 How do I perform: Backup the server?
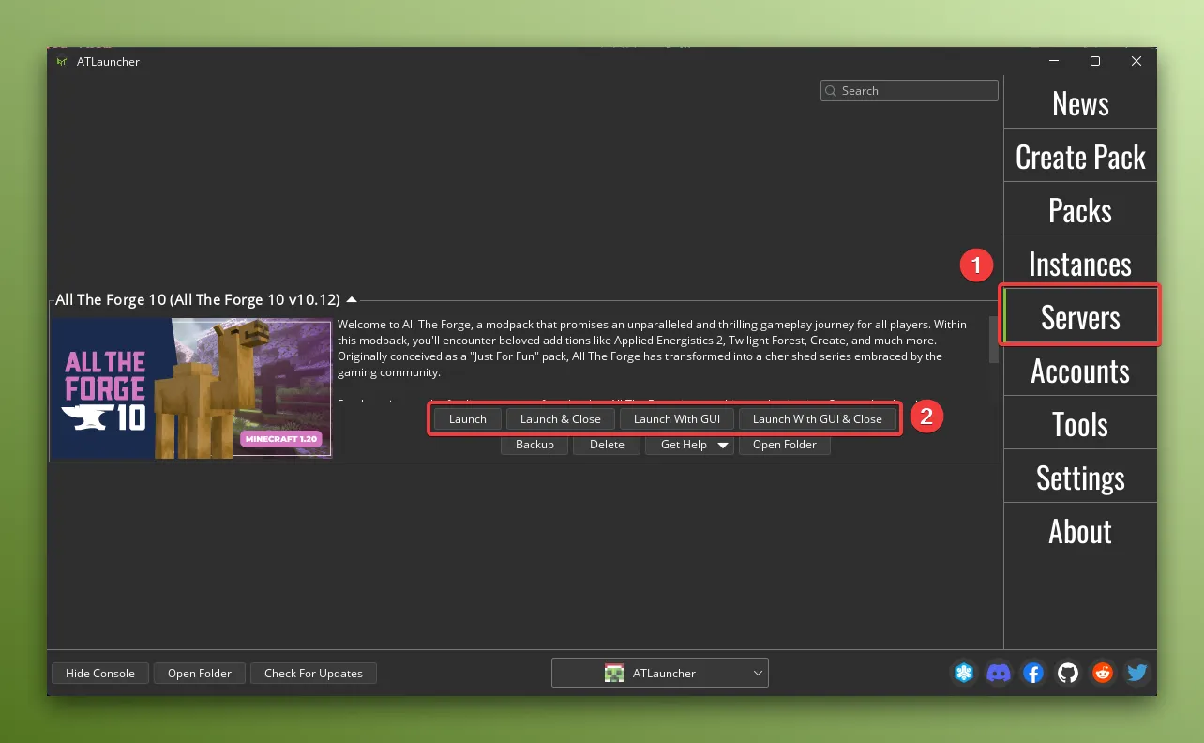click(x=534, y=445)
